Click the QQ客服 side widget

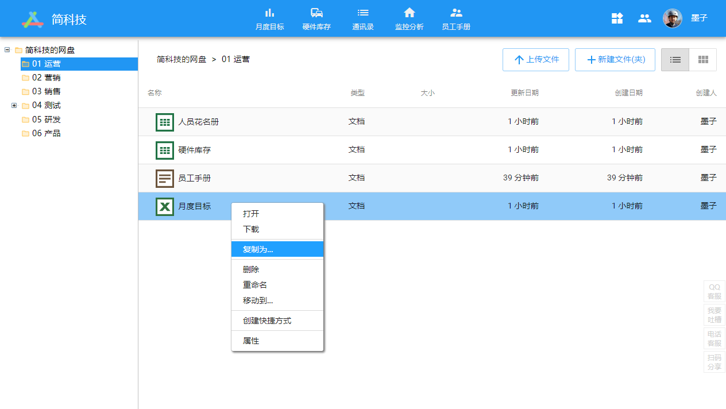click(x=714, y=292)
